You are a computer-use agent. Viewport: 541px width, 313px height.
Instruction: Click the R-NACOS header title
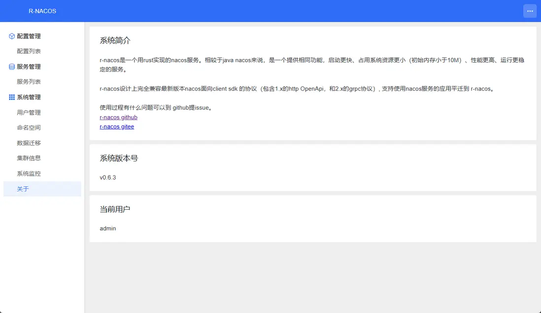(x=42, y=11)
